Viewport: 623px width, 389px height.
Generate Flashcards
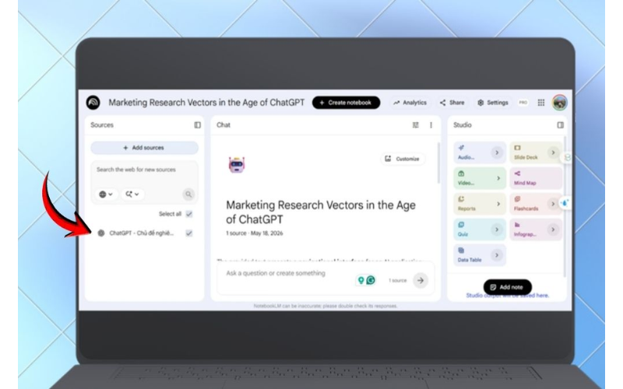tap(536, 204)
